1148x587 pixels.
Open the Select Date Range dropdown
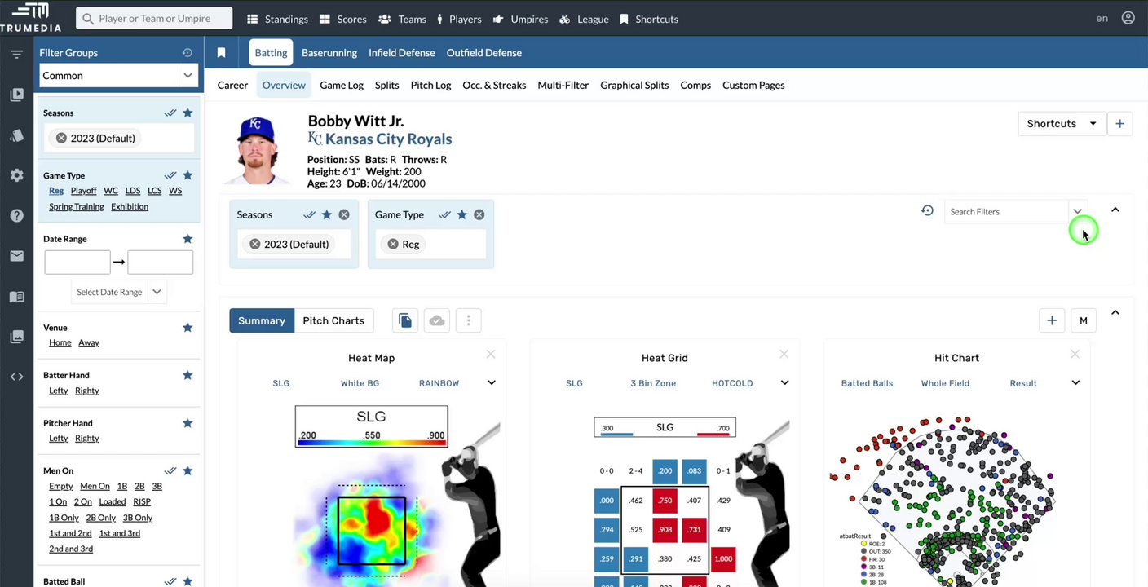click(119, 292)
